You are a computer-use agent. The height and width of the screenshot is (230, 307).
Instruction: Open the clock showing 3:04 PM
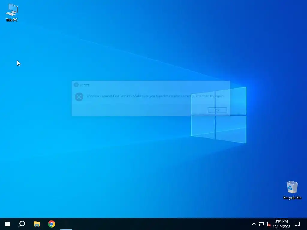(281, 224)
